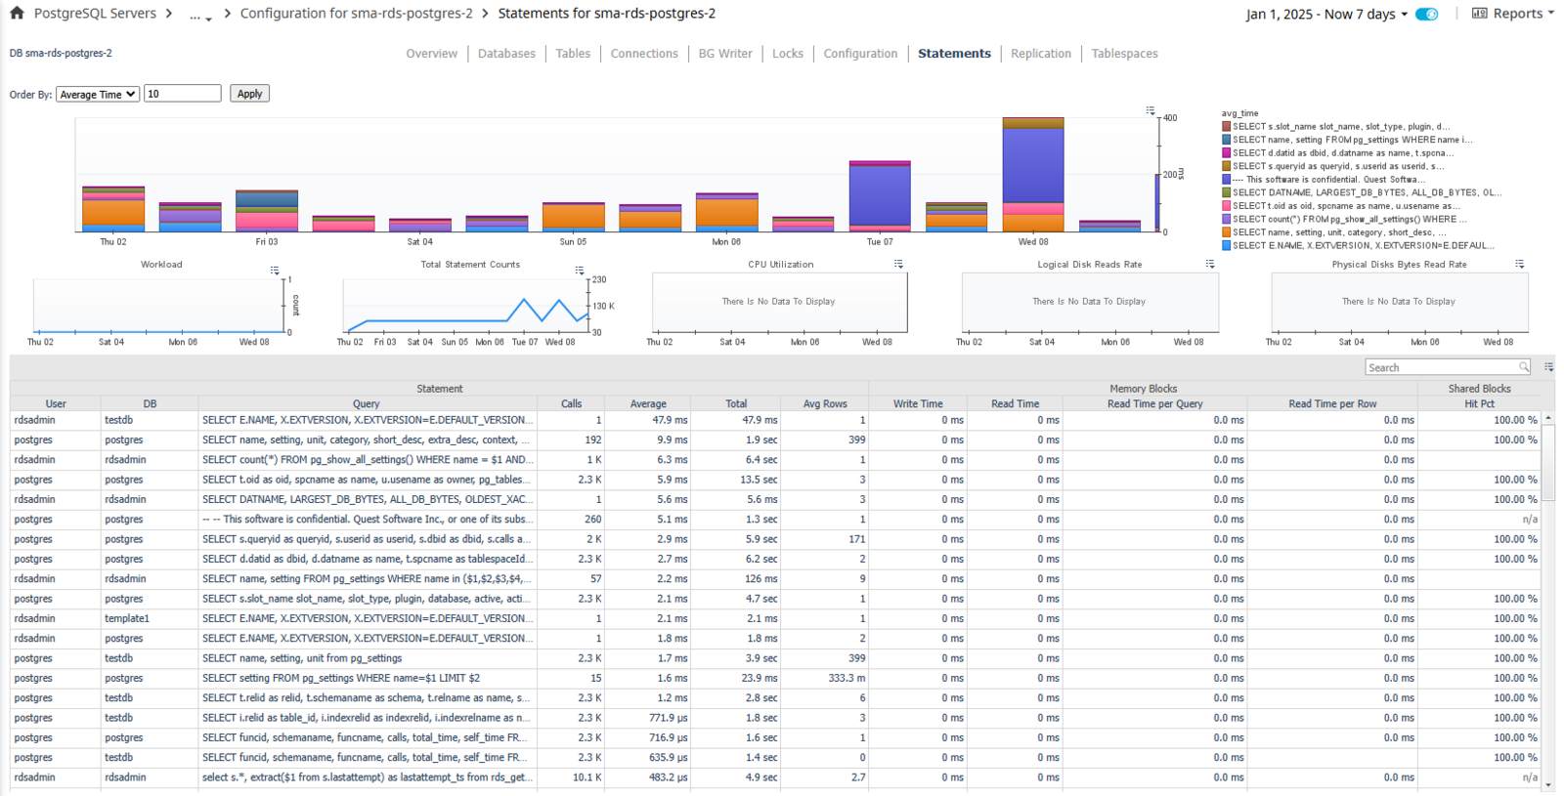The width and height of the screenshot is (1564, 796).
Task: Click SELECT s.slot_name legend color swatch
Action: click(x=1227, y=127)
